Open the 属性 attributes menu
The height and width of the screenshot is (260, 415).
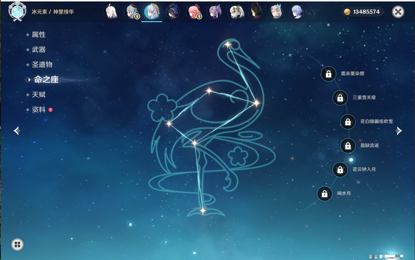tap(39, 35)
